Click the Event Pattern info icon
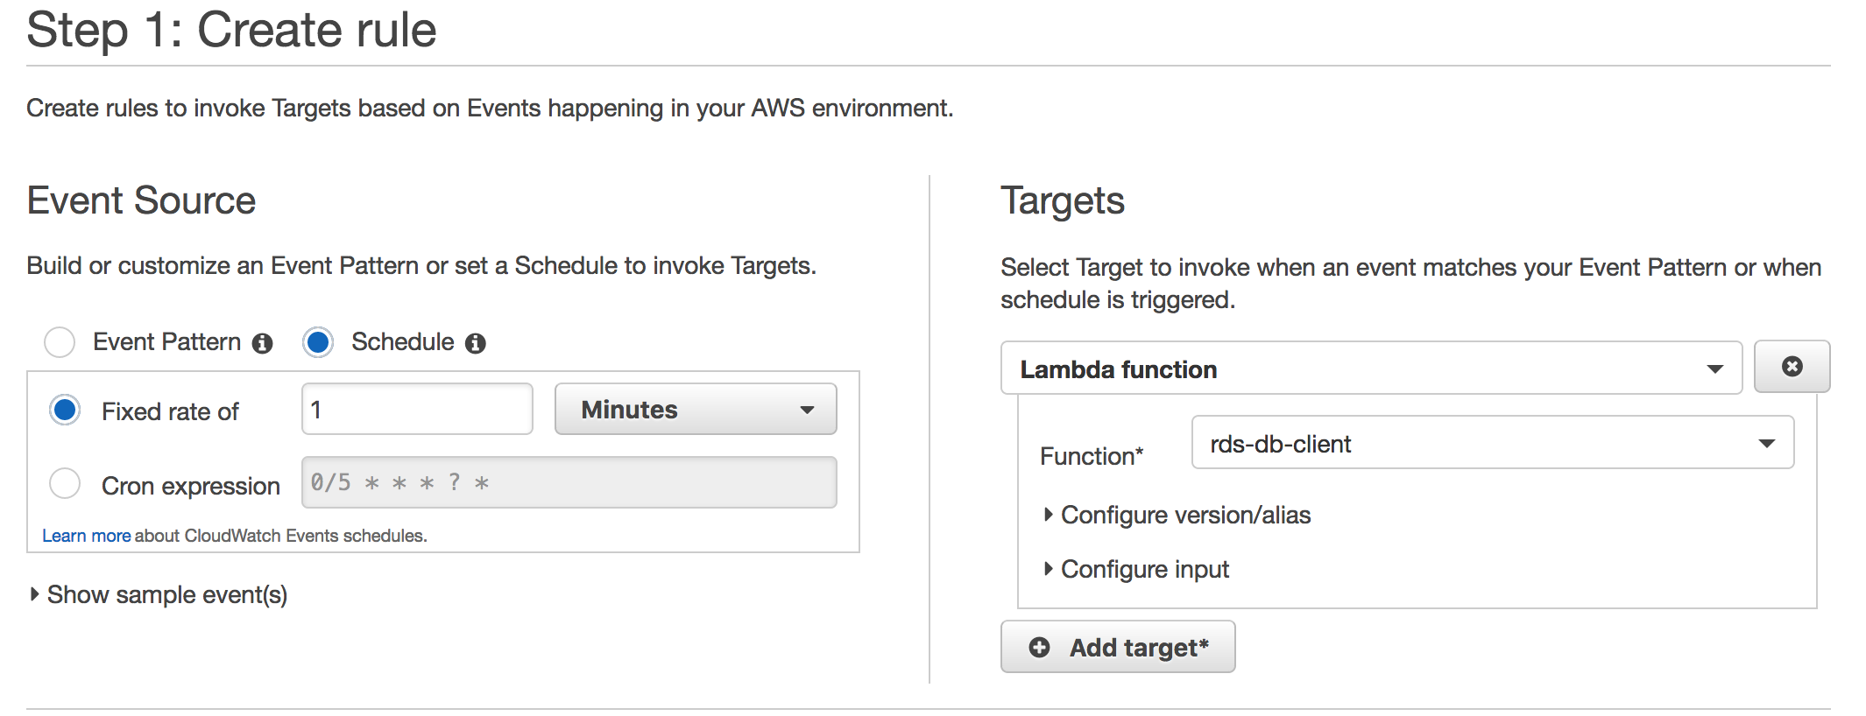 pos(262,343)
